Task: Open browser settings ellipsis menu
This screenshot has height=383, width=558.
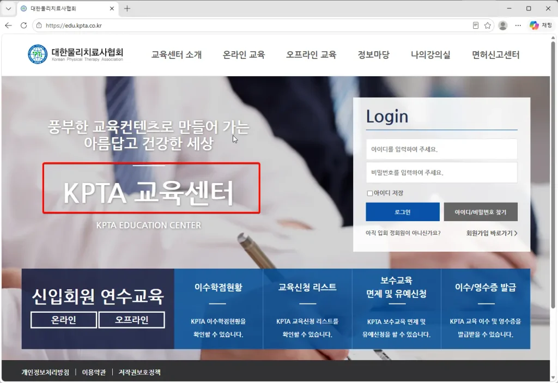Action: pos(518,26)
